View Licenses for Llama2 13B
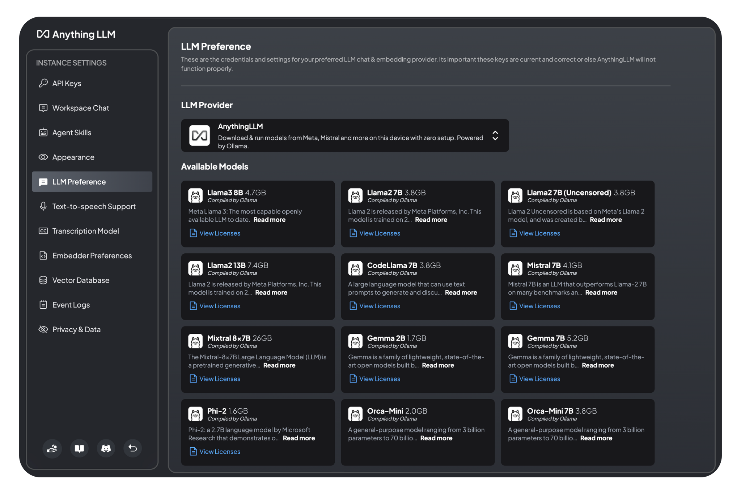The width and height of the screenshot is (741, 494). (x=215, y=306)
